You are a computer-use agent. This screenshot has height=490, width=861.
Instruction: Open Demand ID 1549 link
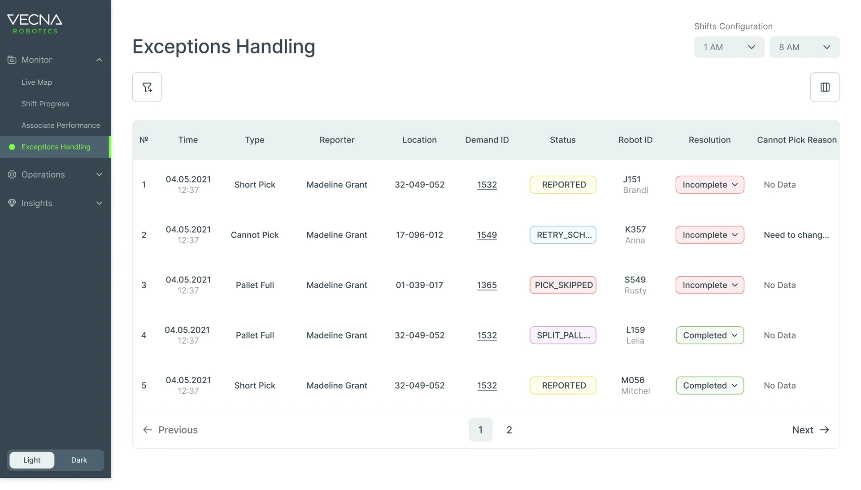tap(487, 235)
